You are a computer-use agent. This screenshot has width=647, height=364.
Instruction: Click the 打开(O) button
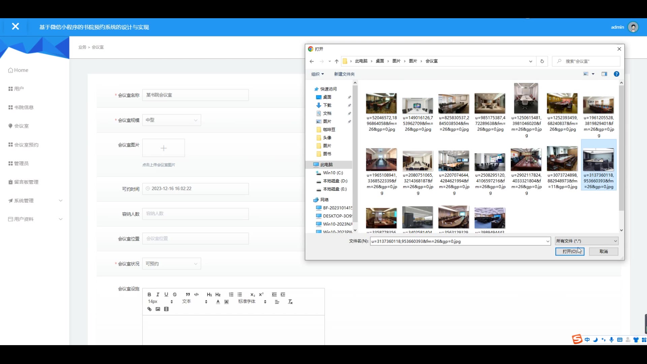(x=569, y=251)
